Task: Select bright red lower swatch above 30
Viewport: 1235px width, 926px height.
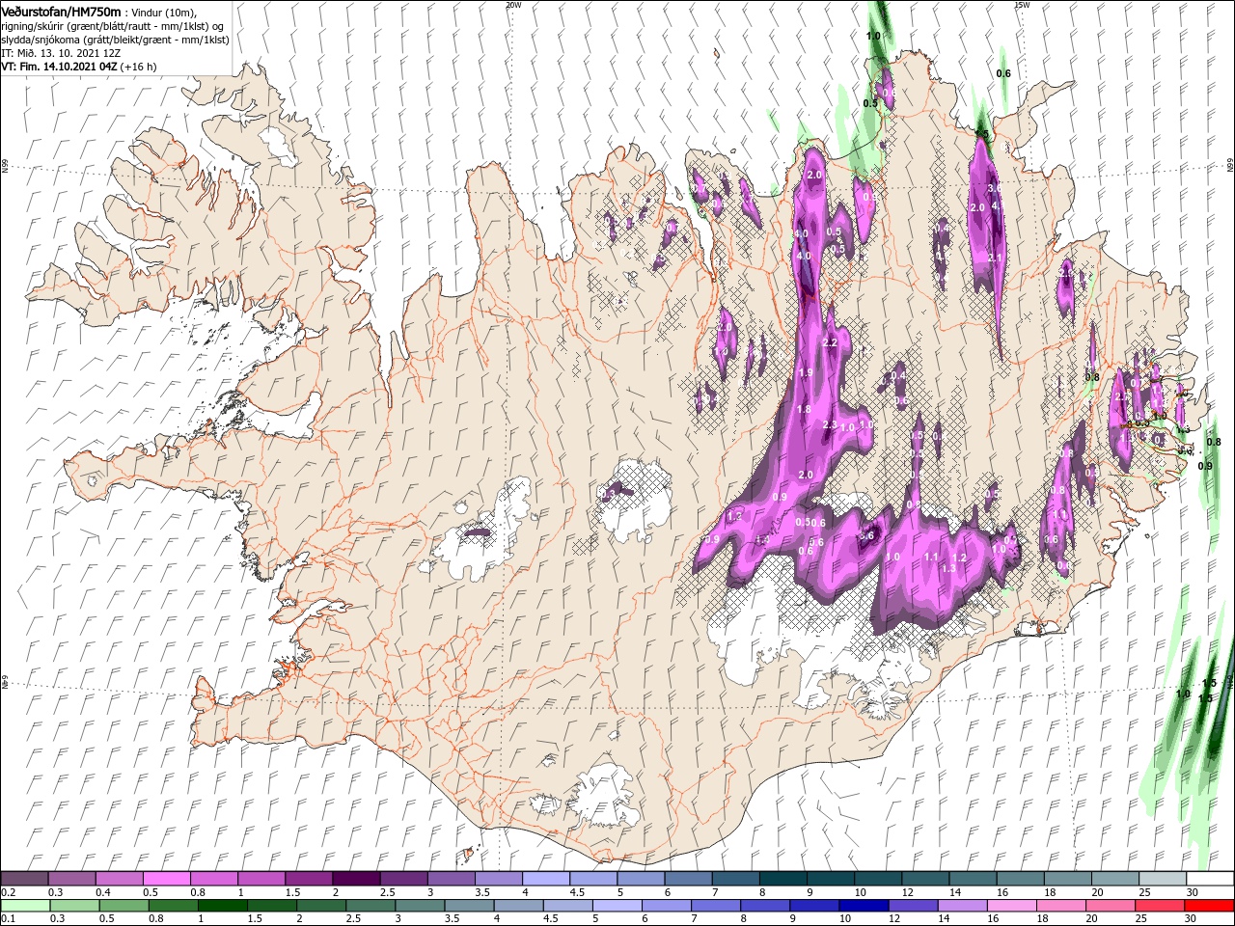Action: coord(1210,906)
